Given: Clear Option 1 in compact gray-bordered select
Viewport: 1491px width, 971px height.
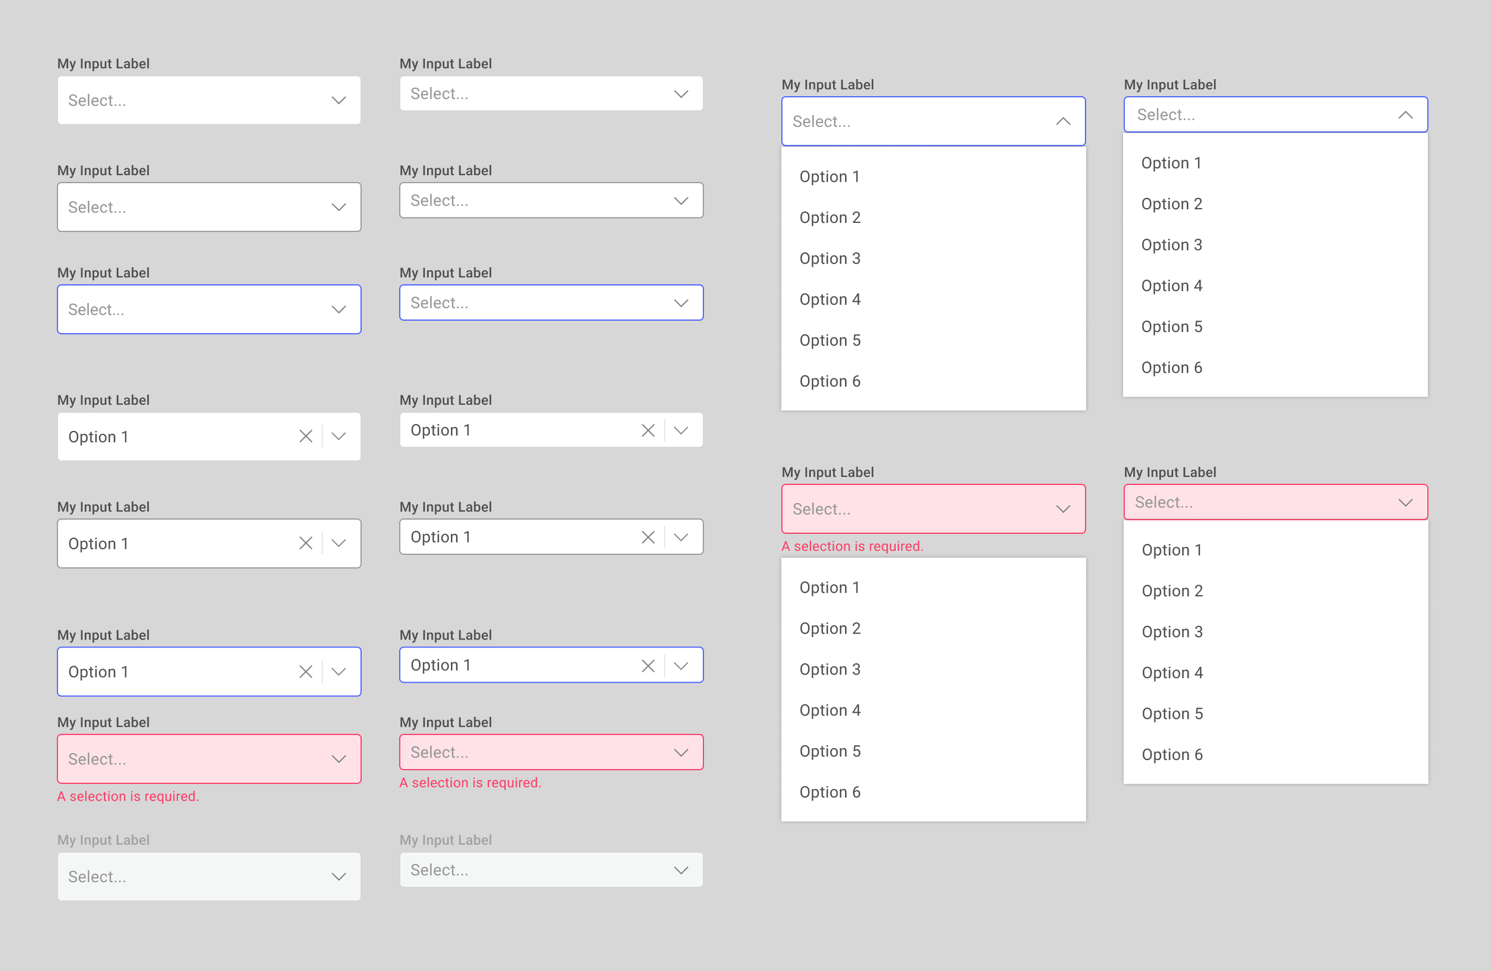Looking at the screenshot, I should pos(648,536).
